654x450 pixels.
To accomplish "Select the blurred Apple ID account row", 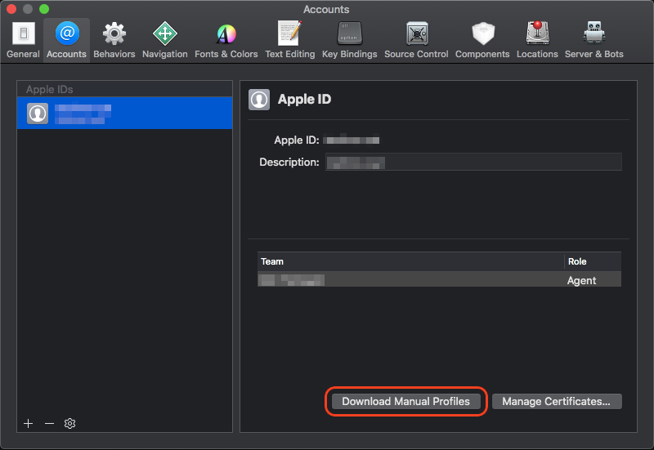I will 125,113.
